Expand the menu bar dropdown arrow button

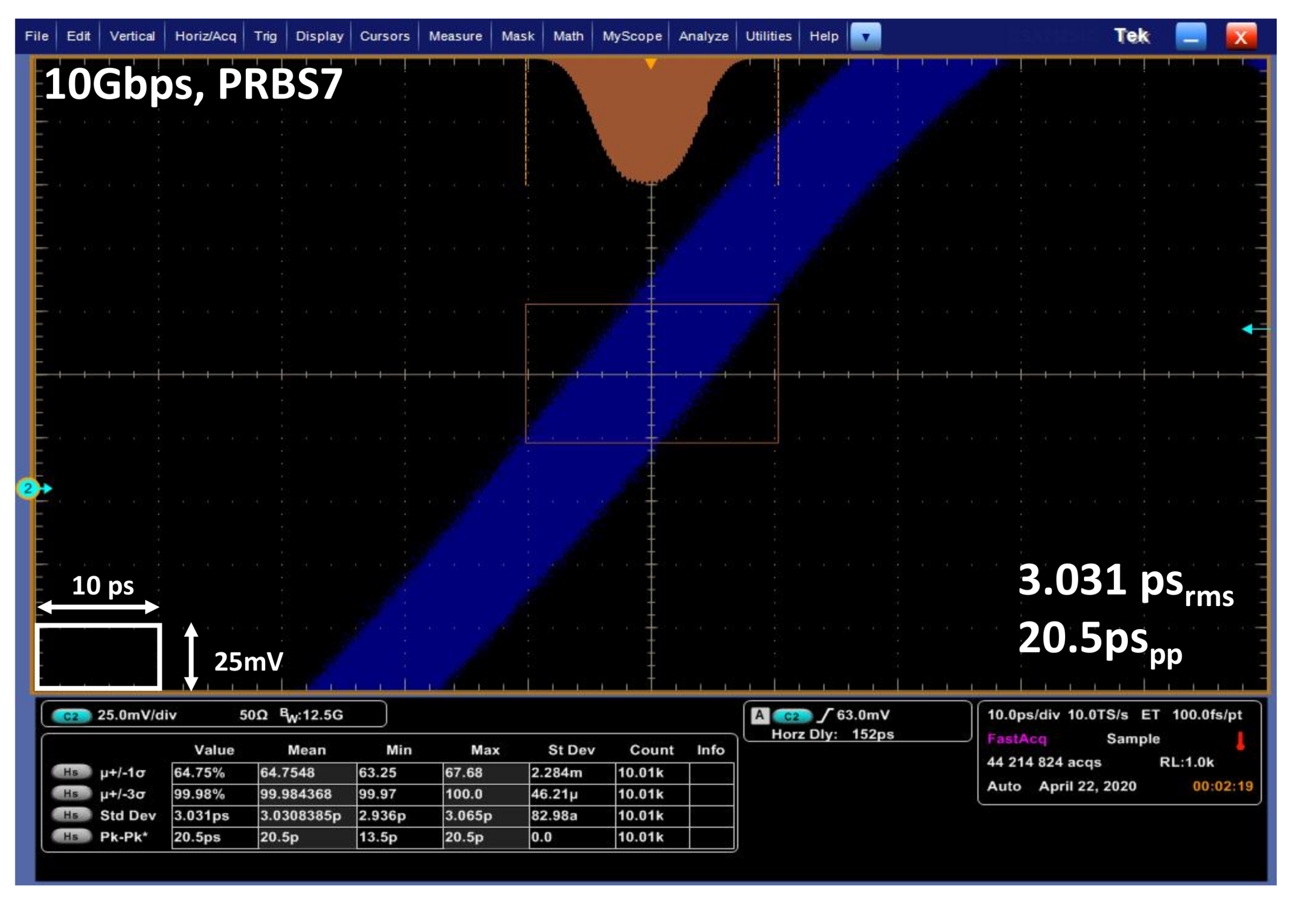865,37
